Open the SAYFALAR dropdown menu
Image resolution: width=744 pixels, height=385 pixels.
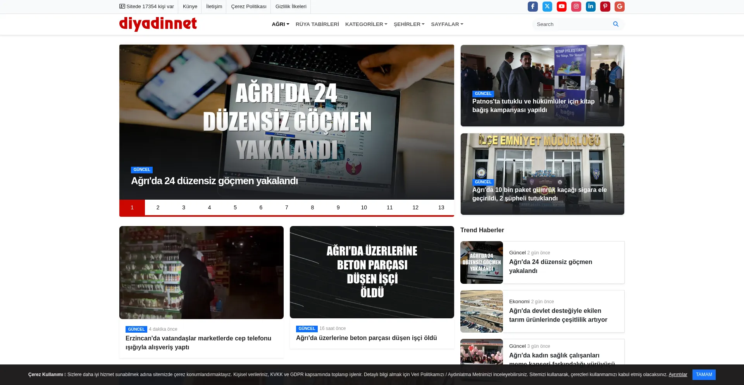(x=447, y=24)
